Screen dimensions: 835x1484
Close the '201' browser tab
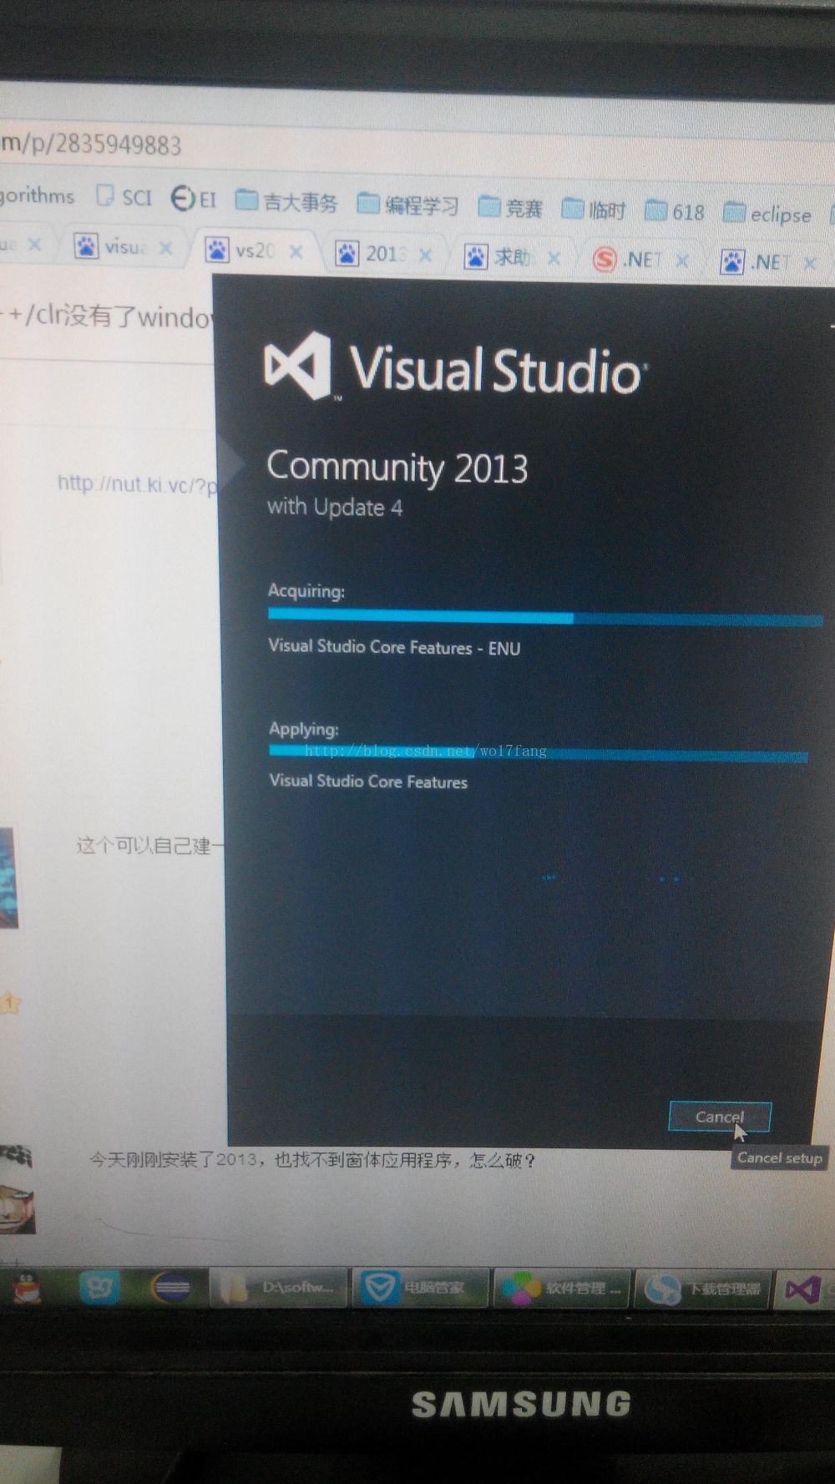(425, 255)
